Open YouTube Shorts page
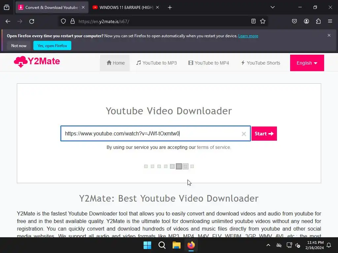Image resolution: width=338 pixels, height=253 pixels. click(261, 63)
